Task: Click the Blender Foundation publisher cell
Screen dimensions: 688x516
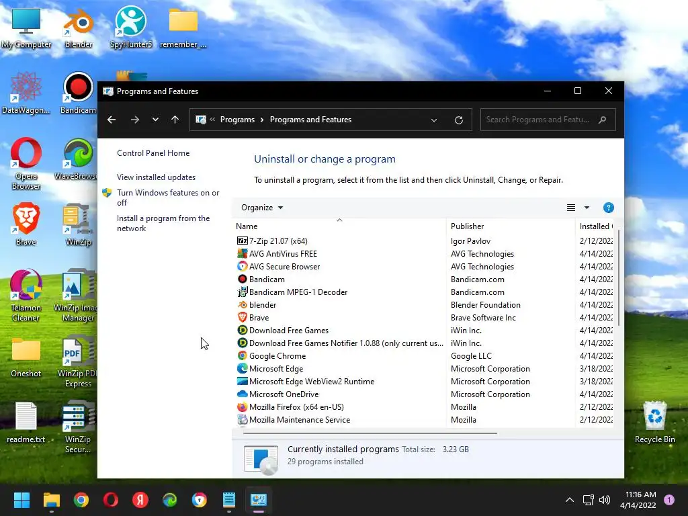Action: (x=485, y=304)
